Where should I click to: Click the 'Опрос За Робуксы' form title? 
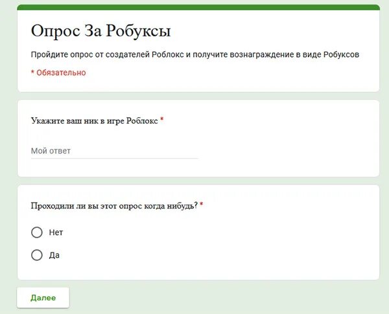[100, 31]
